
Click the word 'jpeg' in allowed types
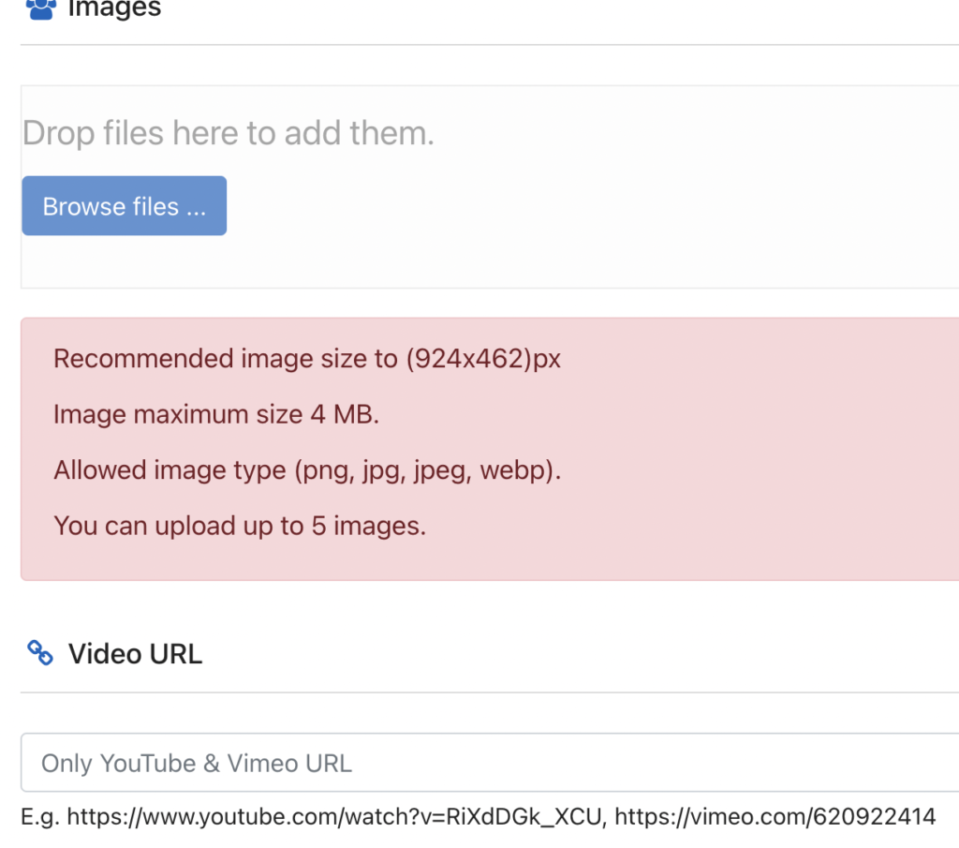point(438,469)
